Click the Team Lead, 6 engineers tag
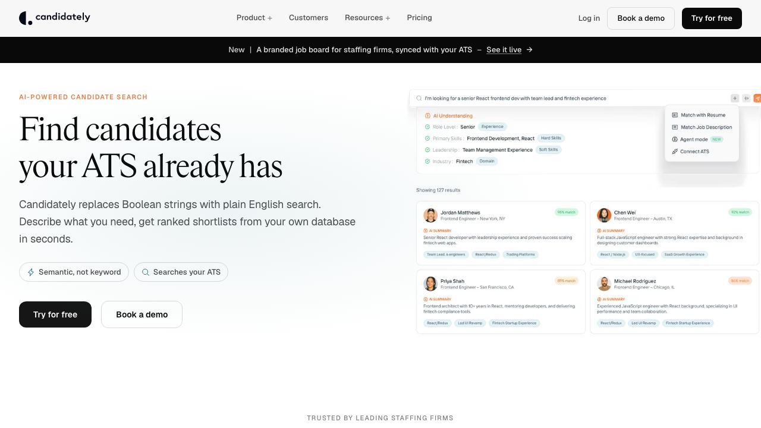Image resolution: width=761 pixels, height=428 pixels. pyautogui.click(x=446, y=254)
